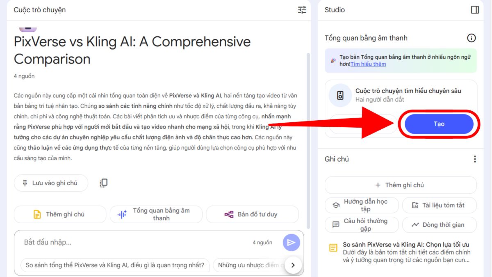Click the 4 nguồn label under the title
The width and height of the screenshot is (492, 277).
click(24, 76)
